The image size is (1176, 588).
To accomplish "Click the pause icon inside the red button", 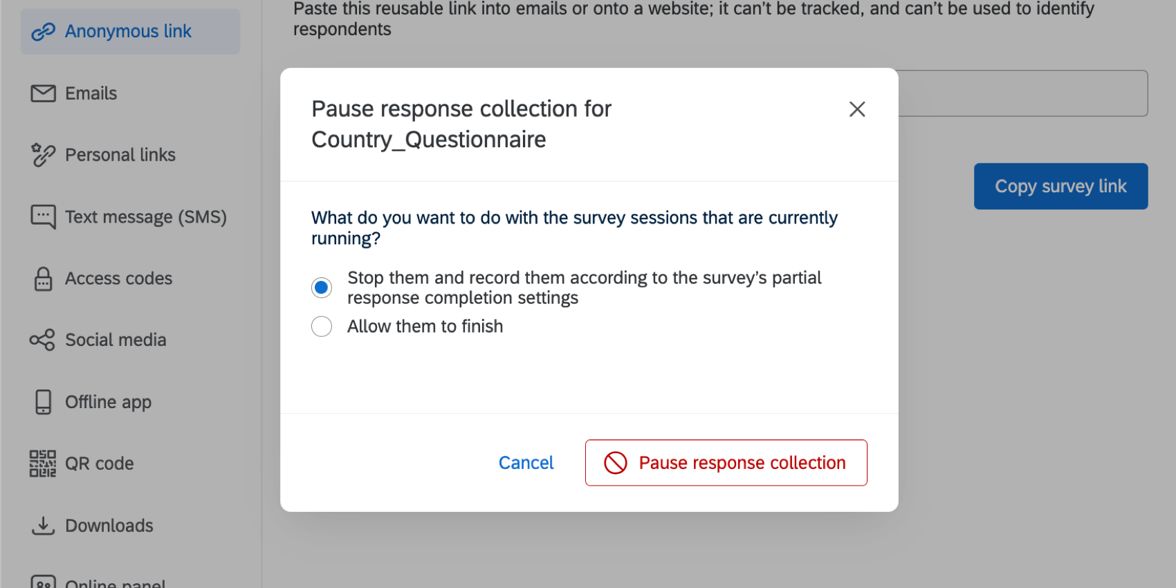I will pyautogui.click(x=614, y=463).
